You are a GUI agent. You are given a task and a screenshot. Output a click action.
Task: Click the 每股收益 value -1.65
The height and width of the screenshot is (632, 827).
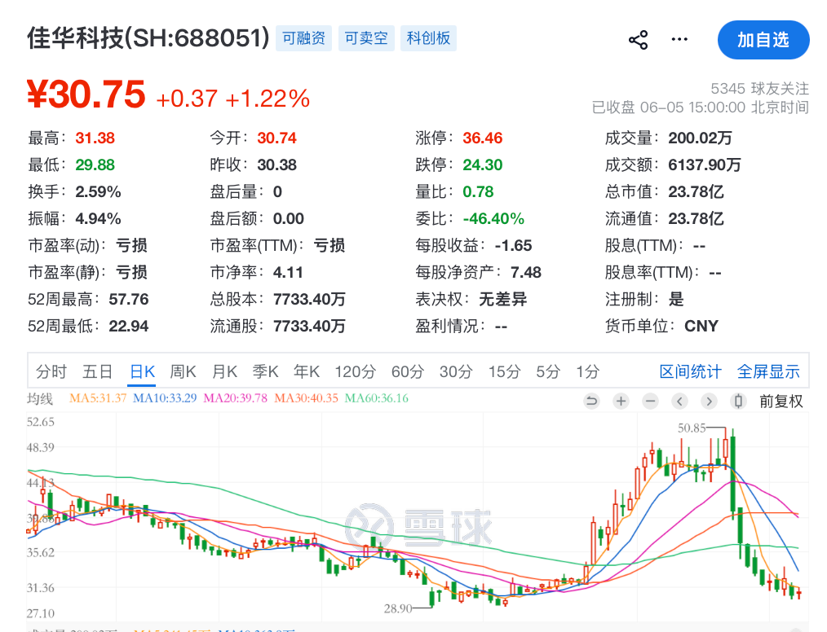[513, 245]
